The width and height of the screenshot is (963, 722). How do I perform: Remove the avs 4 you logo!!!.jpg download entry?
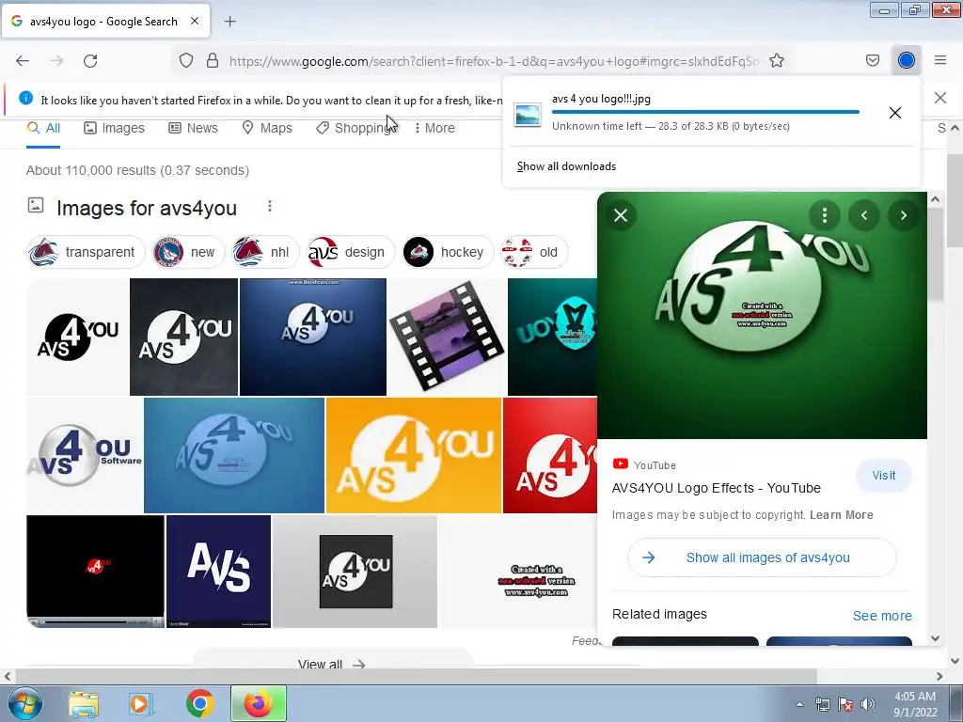895,113
